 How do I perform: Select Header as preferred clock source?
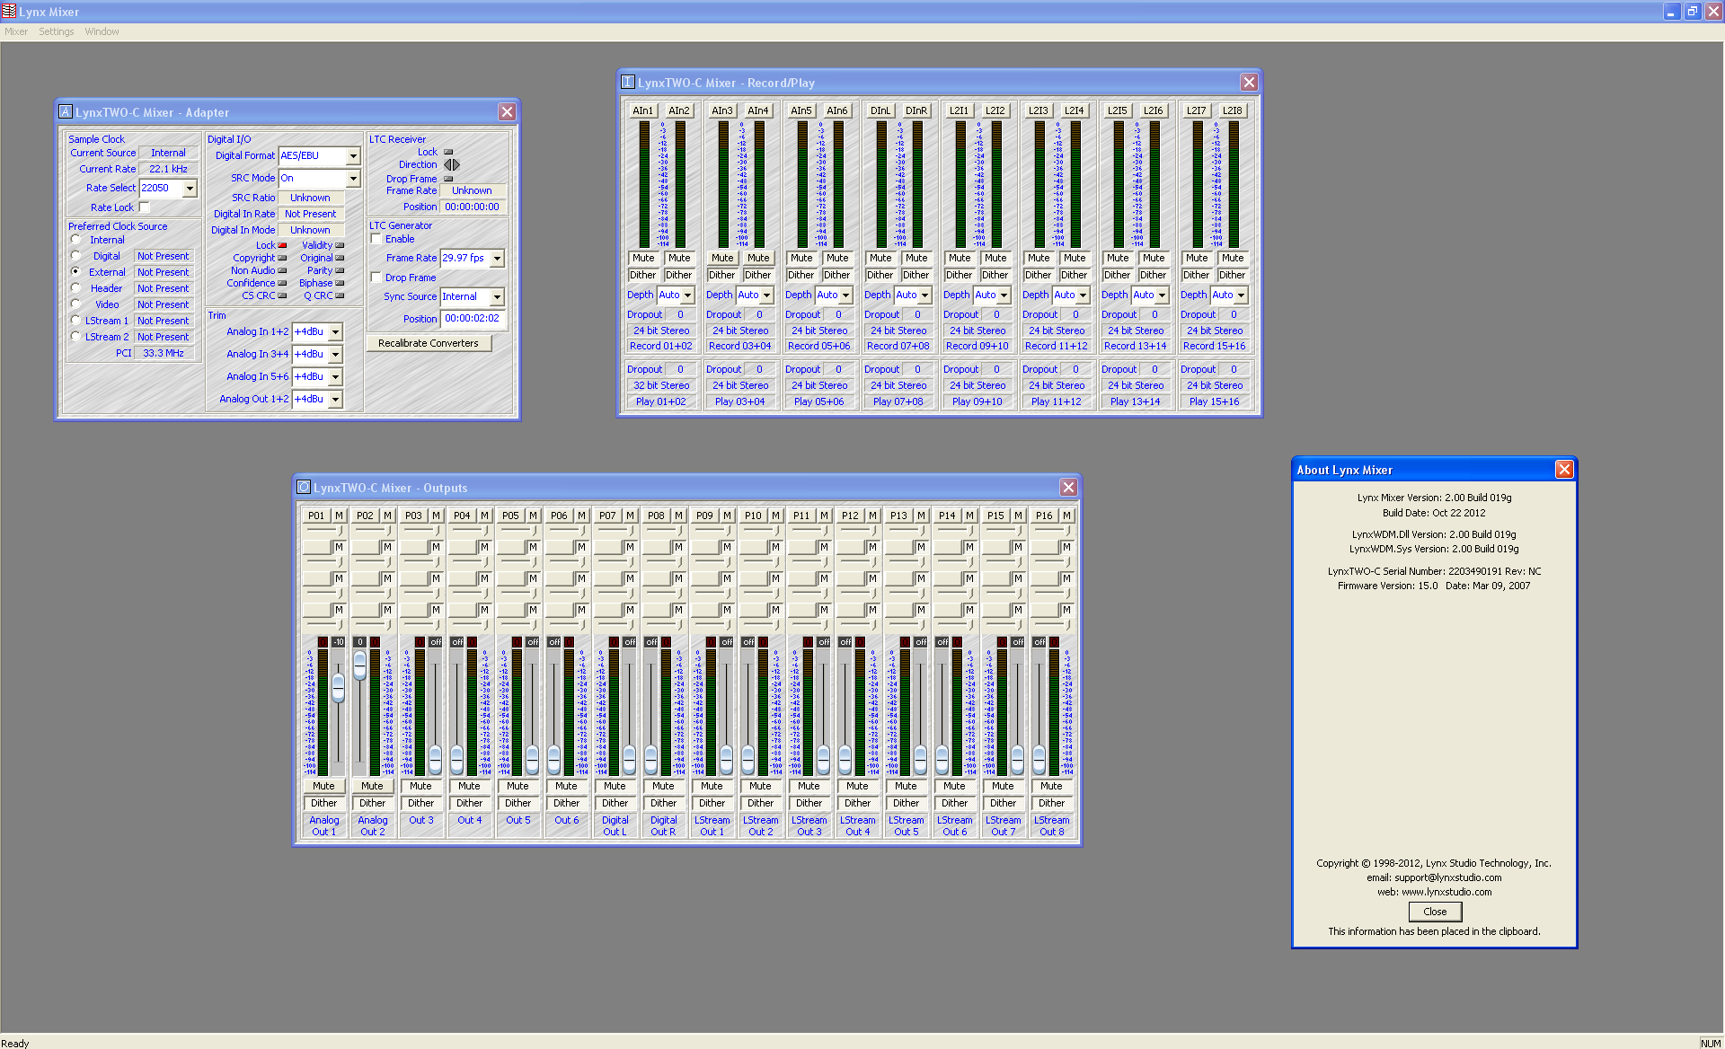(x=75, y=288)
